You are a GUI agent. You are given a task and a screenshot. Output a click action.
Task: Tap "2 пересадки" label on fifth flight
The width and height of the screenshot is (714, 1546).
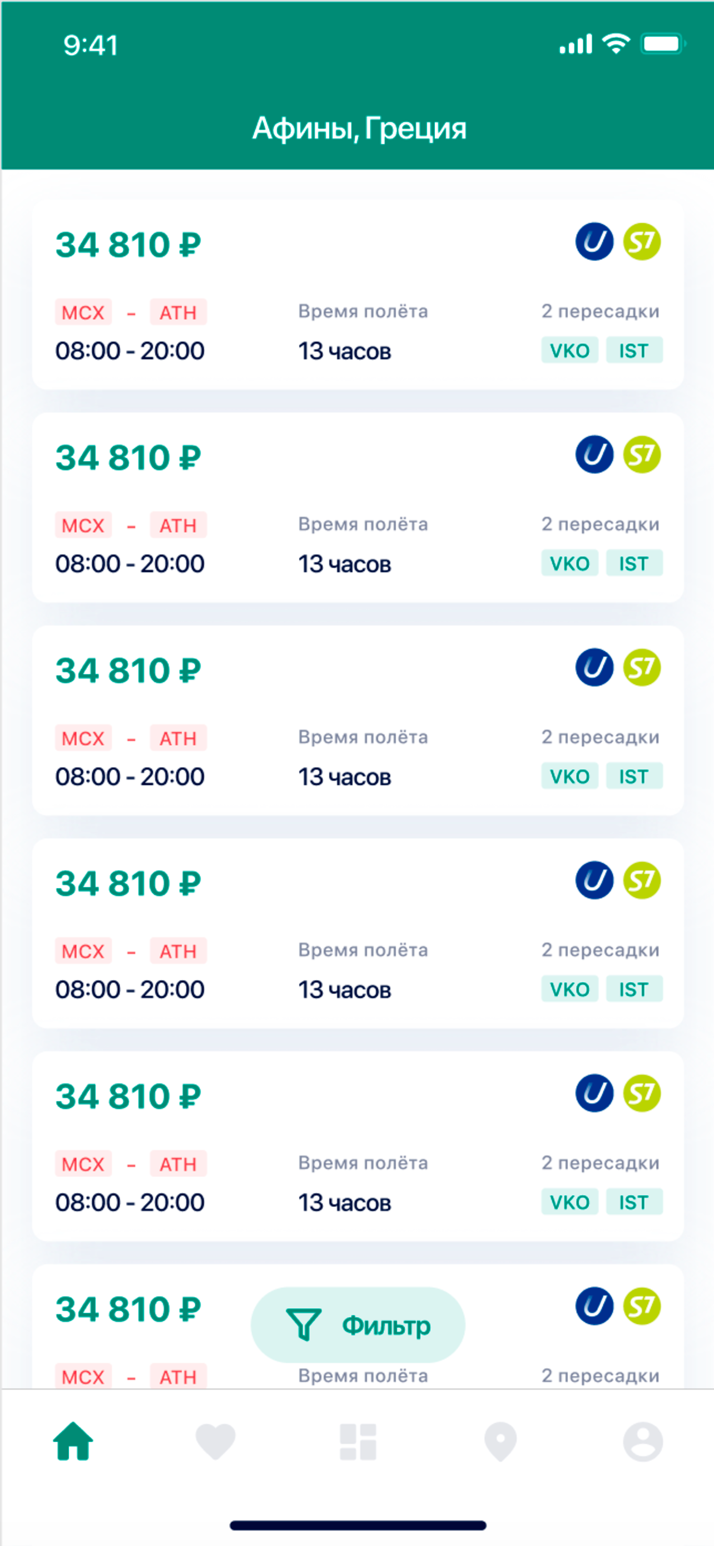(600, 1163)
